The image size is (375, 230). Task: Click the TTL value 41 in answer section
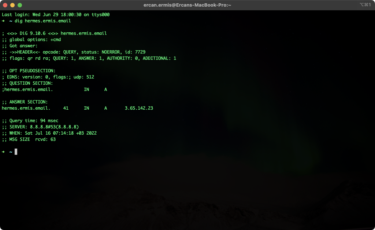point(66,108)
